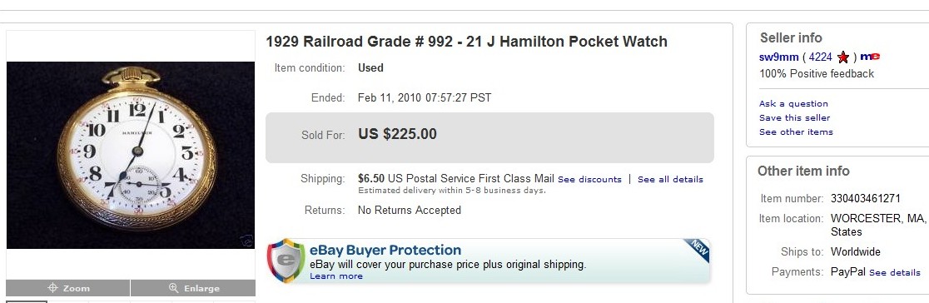Click Learn more about Buyer Protection
This screenshot has width=929, height=303.
pos(336,276)
